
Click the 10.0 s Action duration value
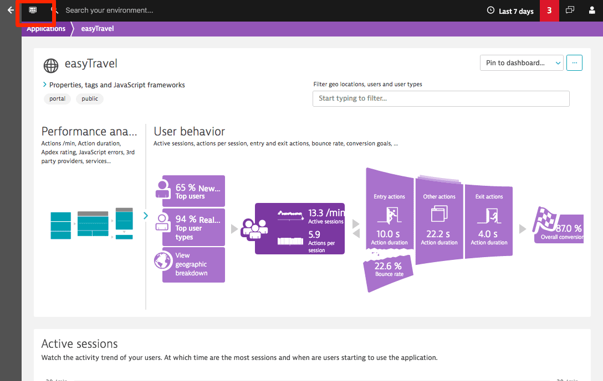click(x=389, y=234)
